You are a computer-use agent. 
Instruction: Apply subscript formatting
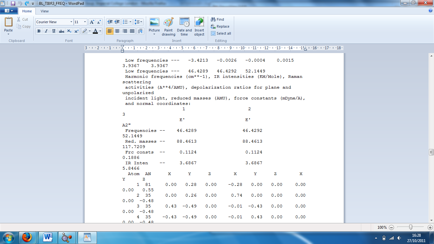(69, 31)
